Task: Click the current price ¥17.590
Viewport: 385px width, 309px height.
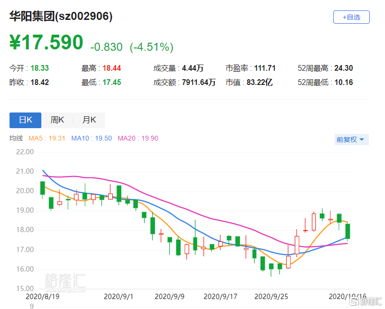Action: pos(46,42)
